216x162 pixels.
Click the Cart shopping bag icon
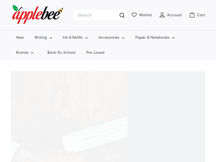coord(192,15)
